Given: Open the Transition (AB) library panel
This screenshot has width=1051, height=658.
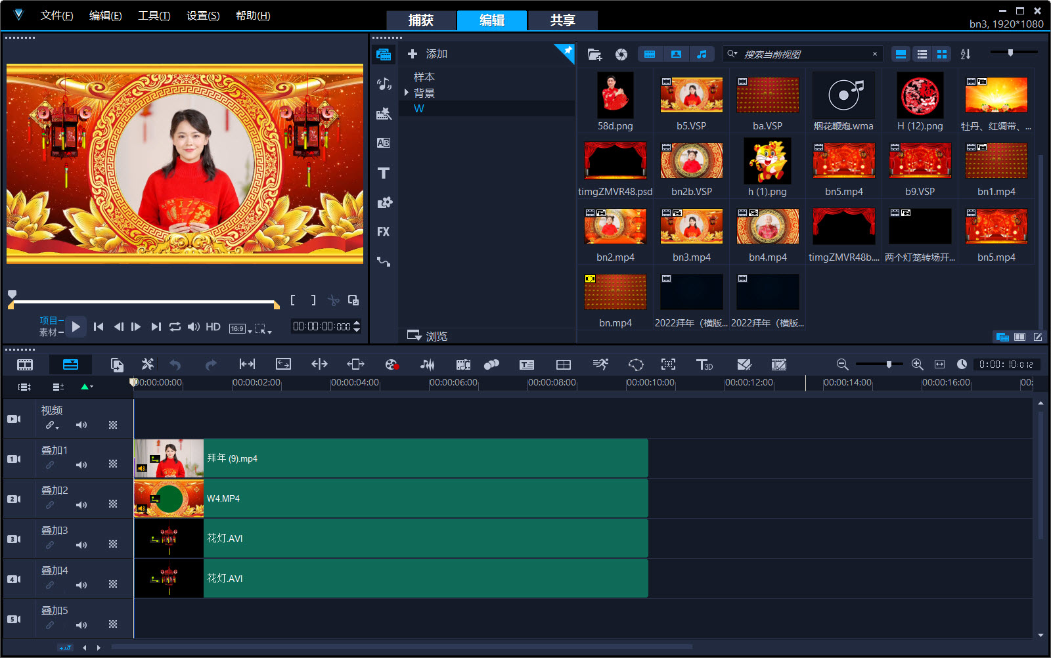Looking at the screenshot, I should tap(384, 143).
